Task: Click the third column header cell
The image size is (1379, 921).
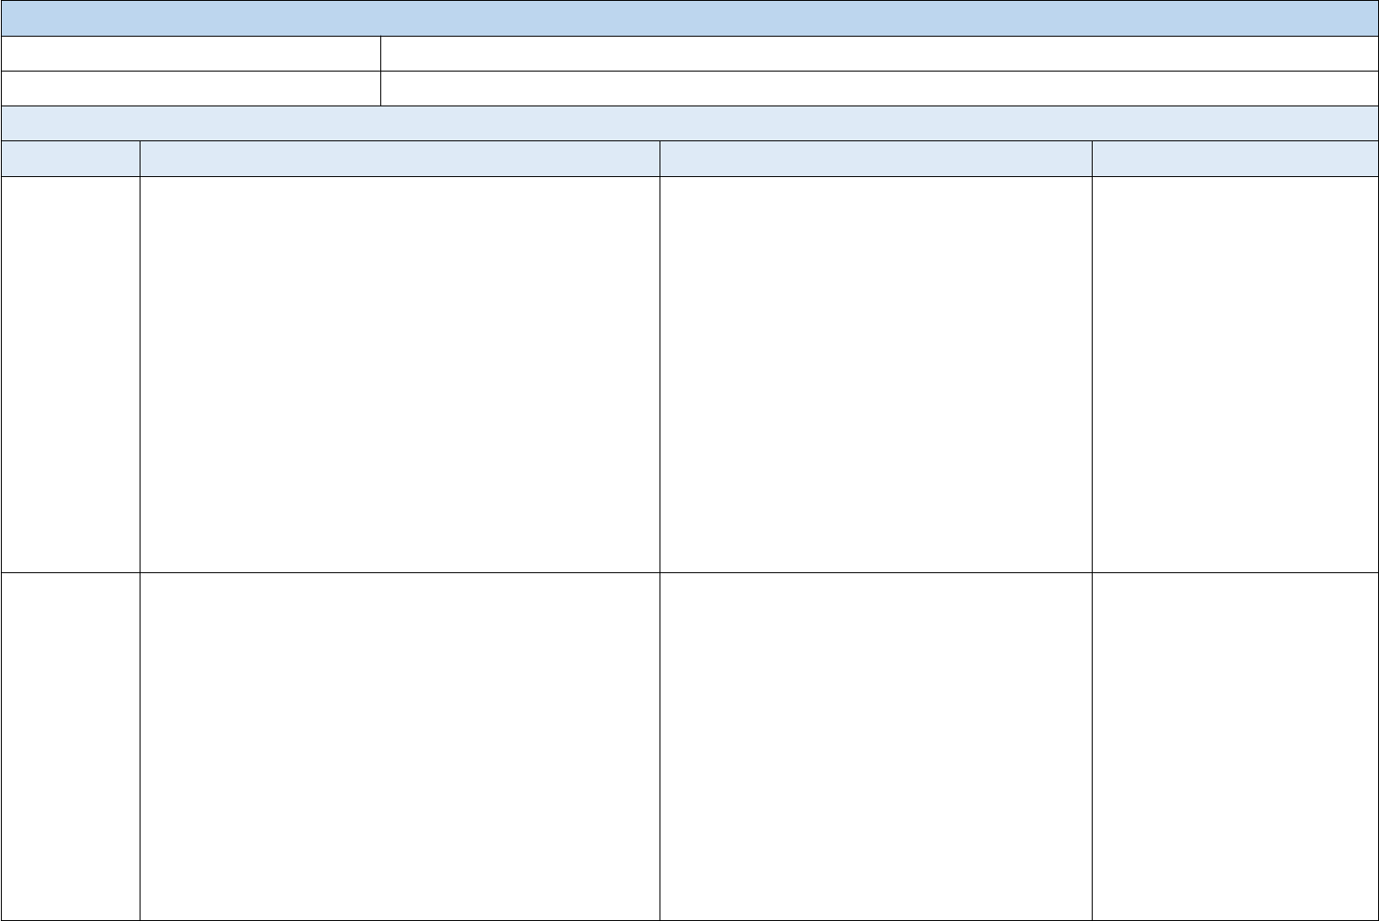Action: (875, 158)
